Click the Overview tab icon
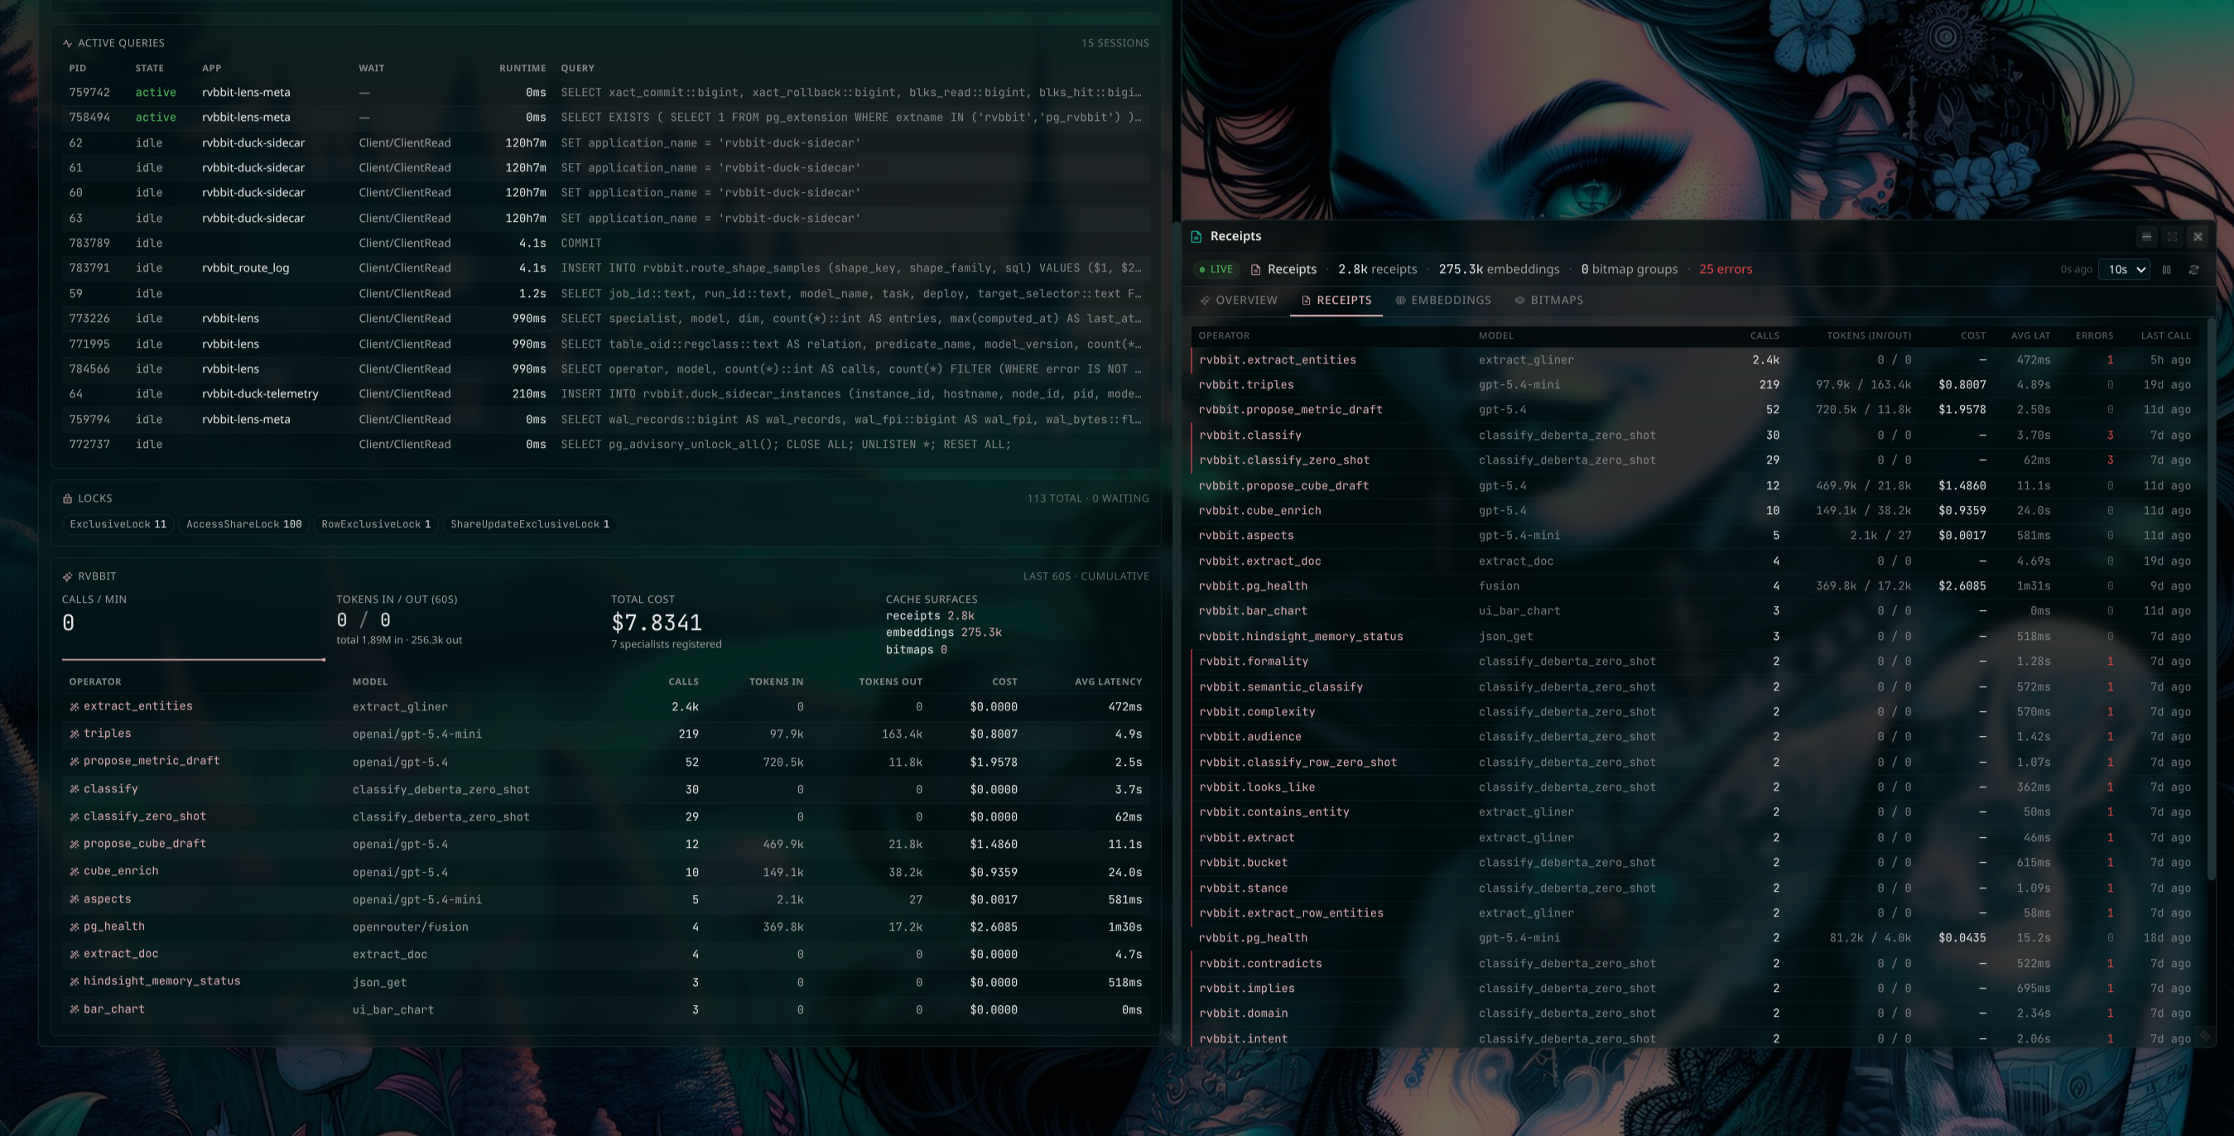Image resolution: width=2234 pixels, height=1136 pixels. pos(1206,300)
